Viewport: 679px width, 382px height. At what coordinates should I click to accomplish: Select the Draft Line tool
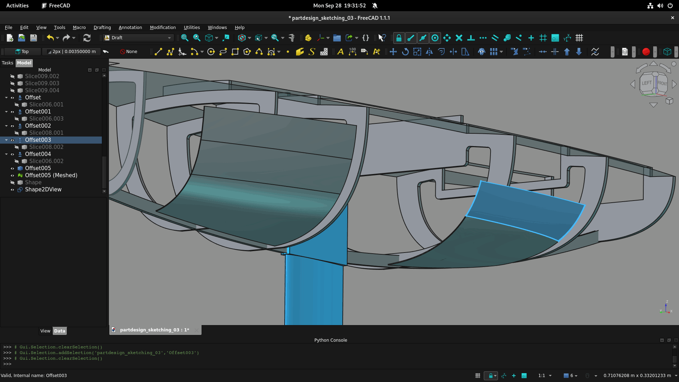(x=158, y=52)
